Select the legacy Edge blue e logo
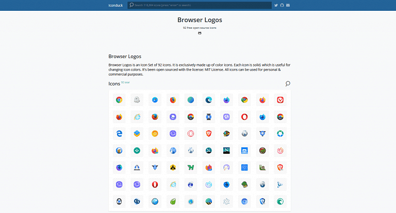Screen dimensions: 396x213 coord(119,134)
